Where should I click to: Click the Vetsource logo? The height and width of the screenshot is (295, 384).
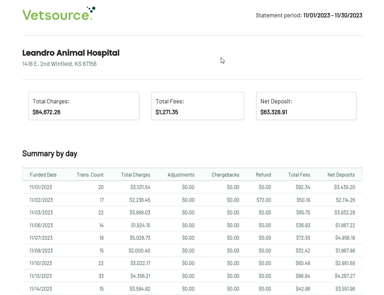(x=59, y=14)
